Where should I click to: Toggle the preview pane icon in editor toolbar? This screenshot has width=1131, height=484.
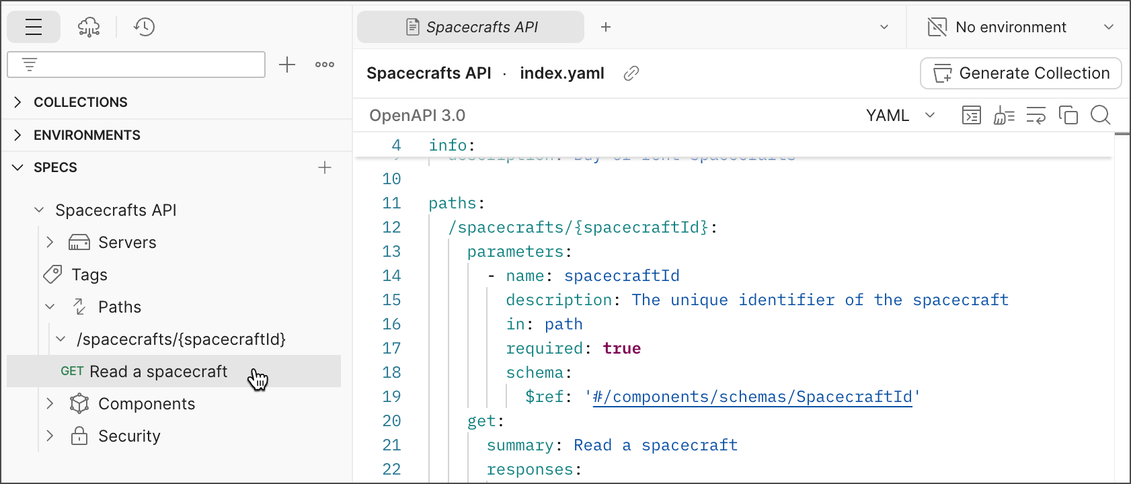coord(972,116)
